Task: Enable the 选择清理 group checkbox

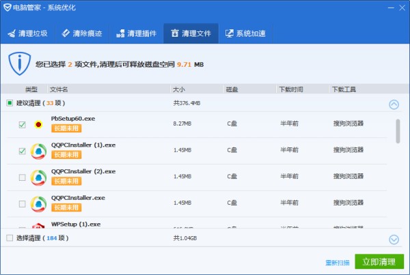Action: [x=10, y=238]
